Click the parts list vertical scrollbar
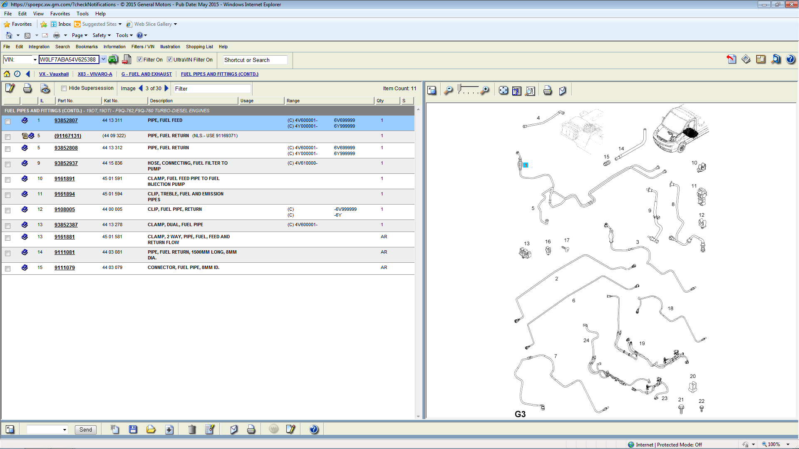Screen dimensions: 799x449 tap(418, 263)
